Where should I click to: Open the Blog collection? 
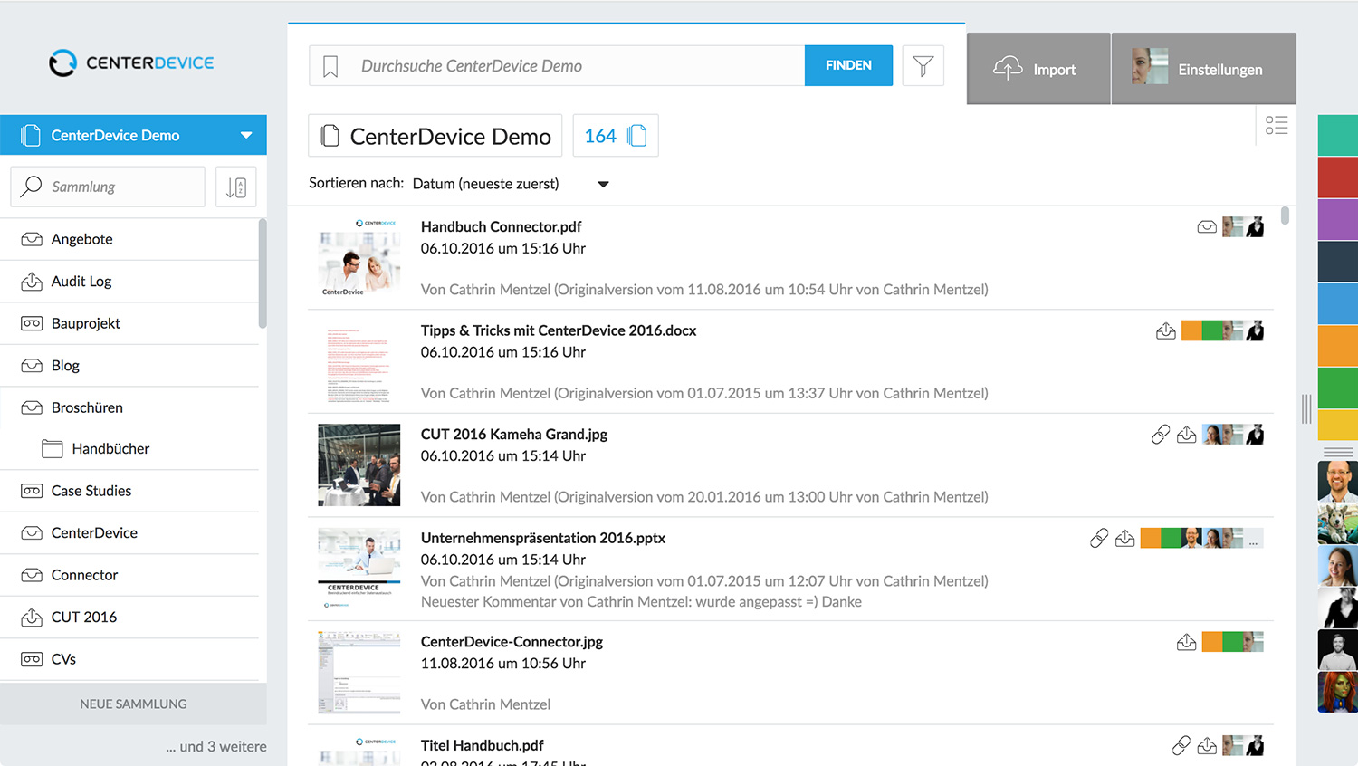(129, 366)
